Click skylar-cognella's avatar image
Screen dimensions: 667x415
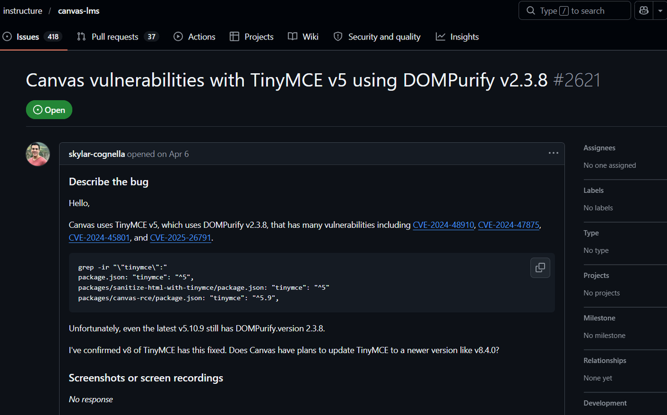(x=38, y=154)
